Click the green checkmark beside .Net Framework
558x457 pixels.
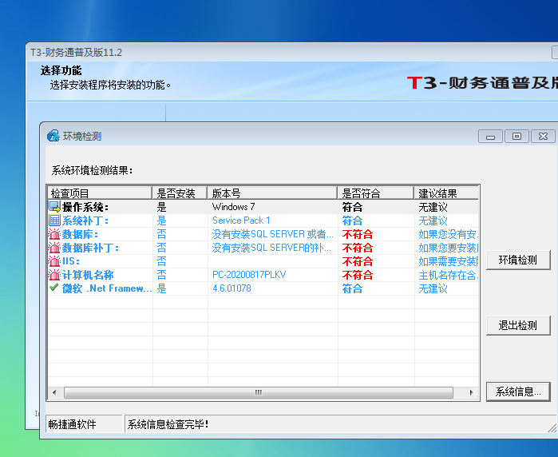(54, 288)
